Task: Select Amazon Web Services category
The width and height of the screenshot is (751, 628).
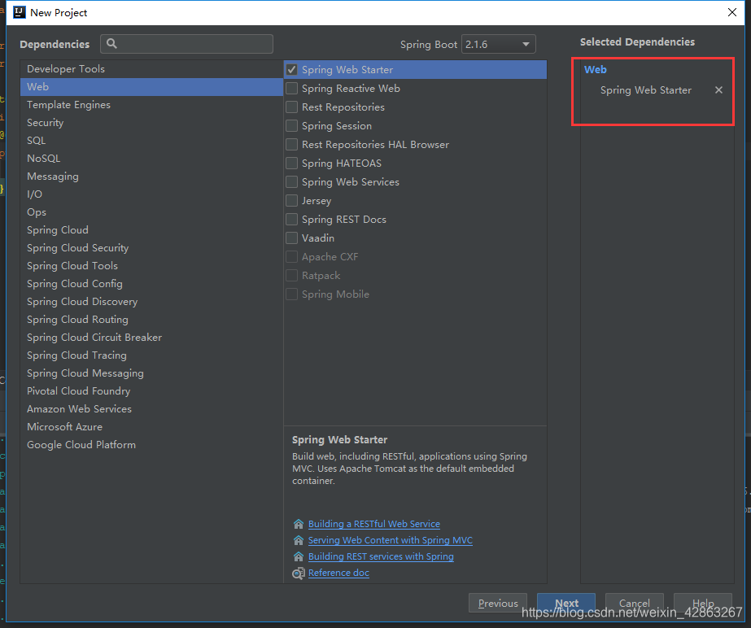Action: tap(151, 408)
